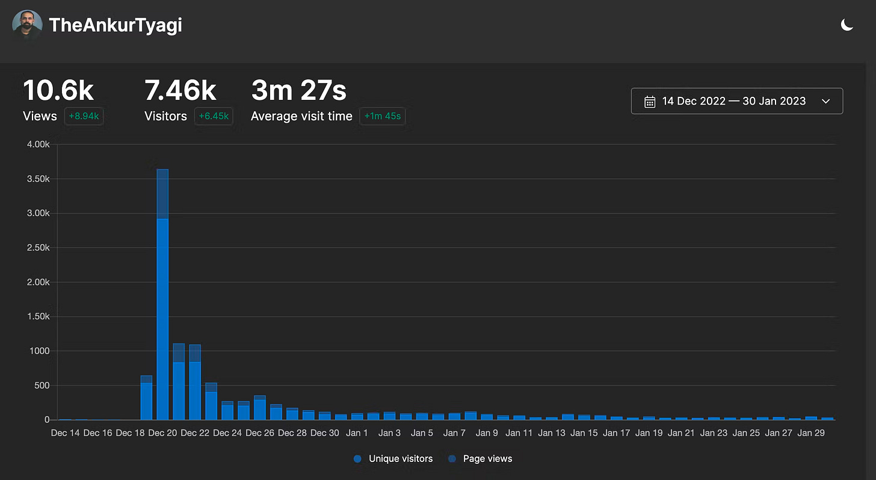Click the Jan 15 x-axis label

click(x=584, y=432)
